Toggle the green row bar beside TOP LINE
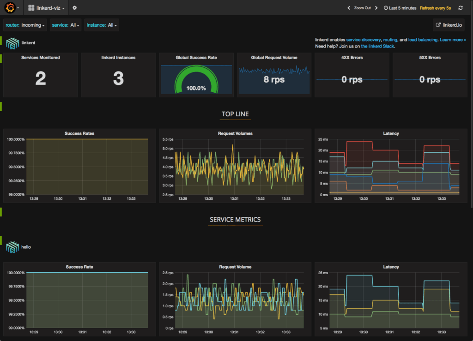473x341 pixels. coord(1,106)
